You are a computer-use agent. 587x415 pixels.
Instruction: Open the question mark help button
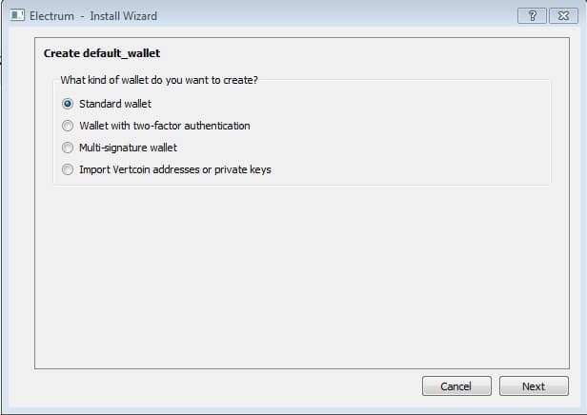532,15
